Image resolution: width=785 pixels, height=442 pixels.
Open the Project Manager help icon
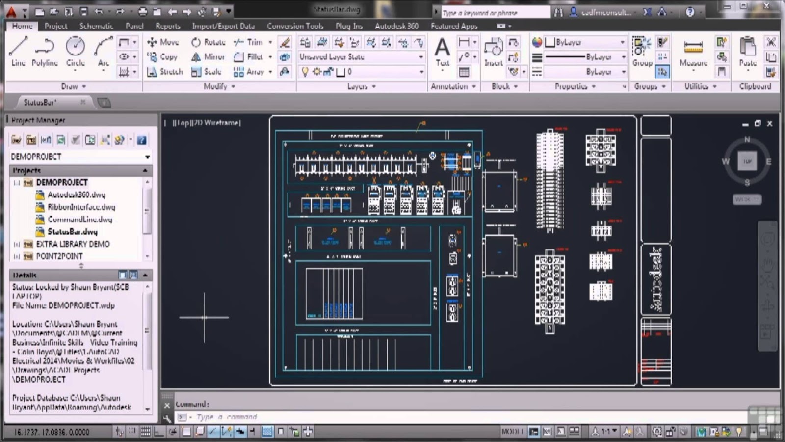[x=141, y=140]
